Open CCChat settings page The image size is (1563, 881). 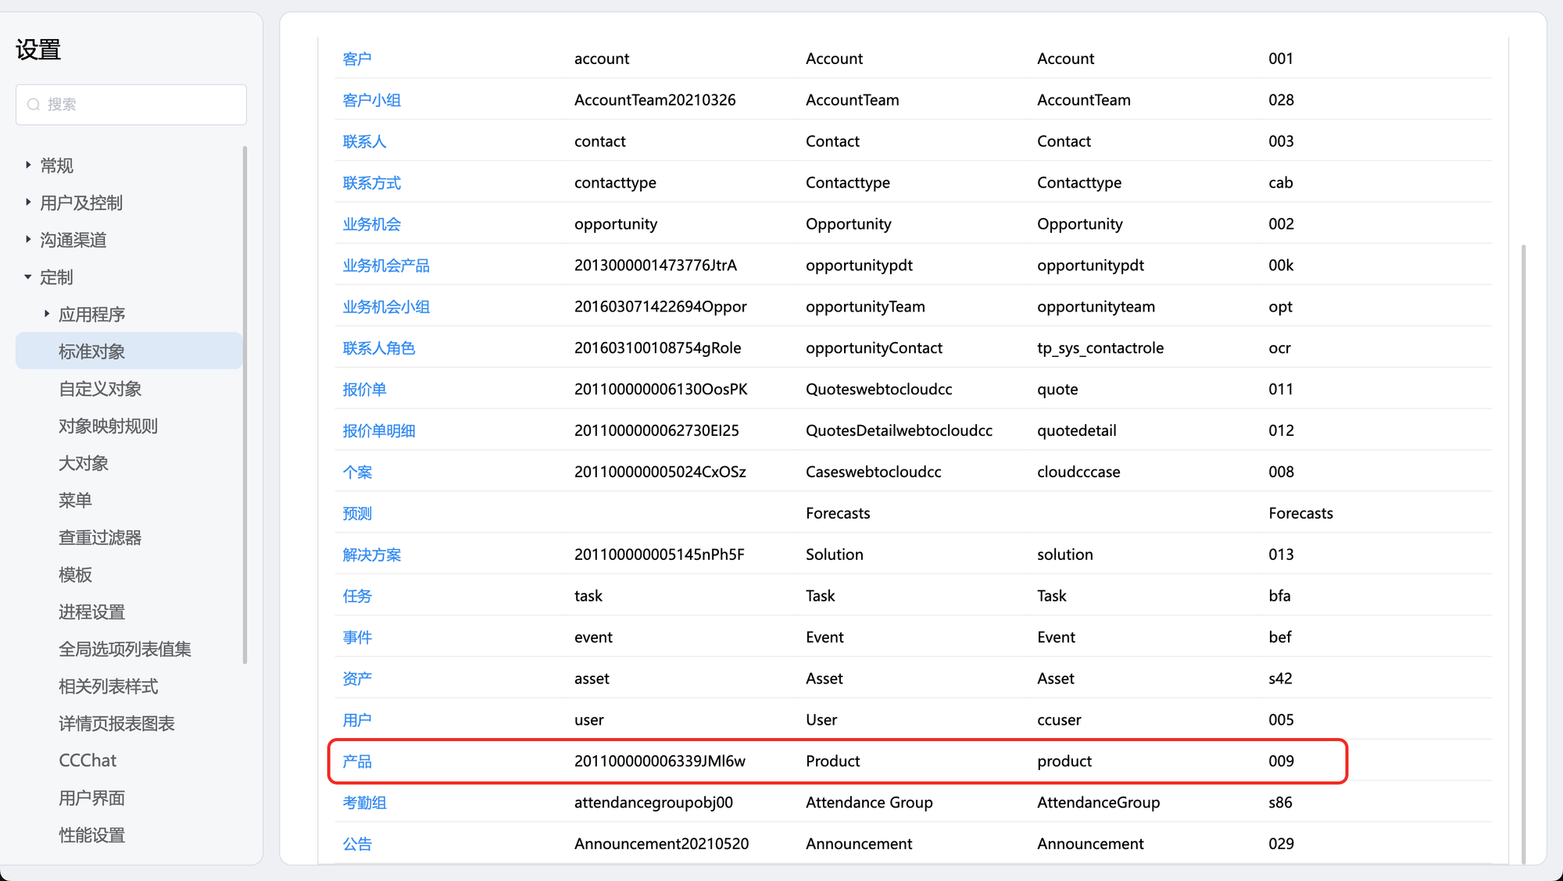point(88,761)
